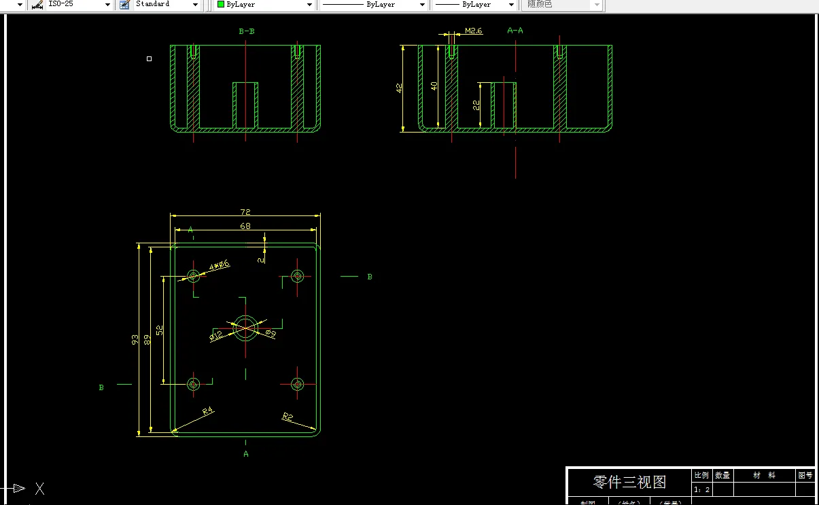Select the 52 hole spacing dimension

[x=159, y=330]
